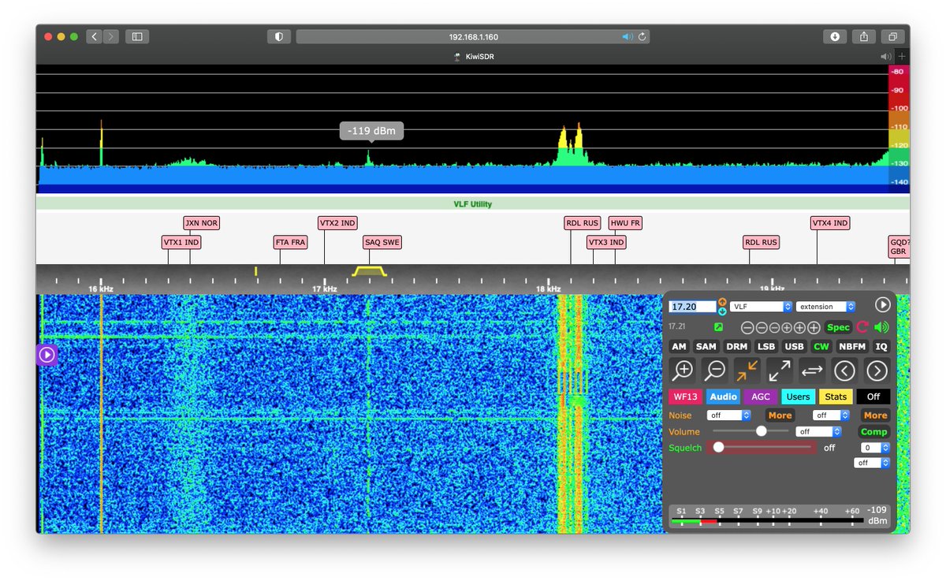Screen dimensions: 946x581
Task: Click the largest plus tuning step button
Action: coord(814,327)
